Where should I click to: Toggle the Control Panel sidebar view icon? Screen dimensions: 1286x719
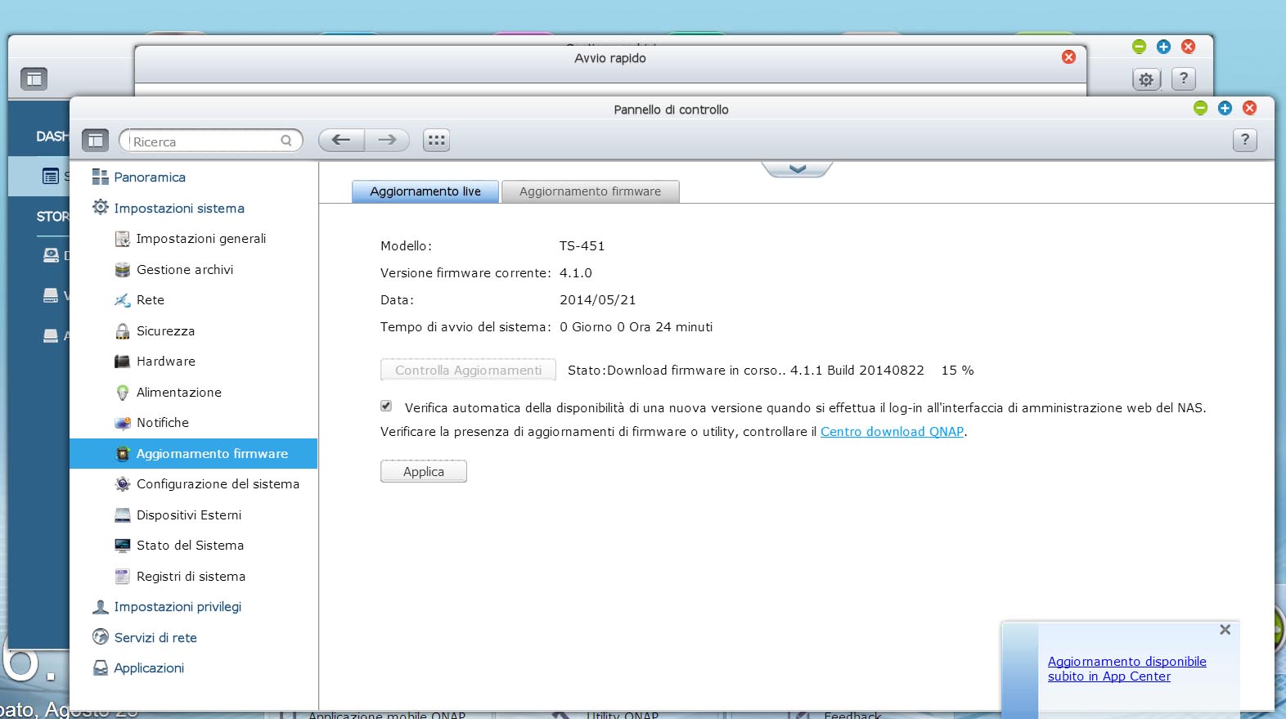(96, 141)
